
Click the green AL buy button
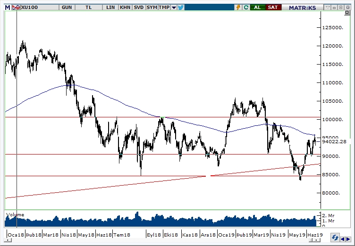point(257,8)
